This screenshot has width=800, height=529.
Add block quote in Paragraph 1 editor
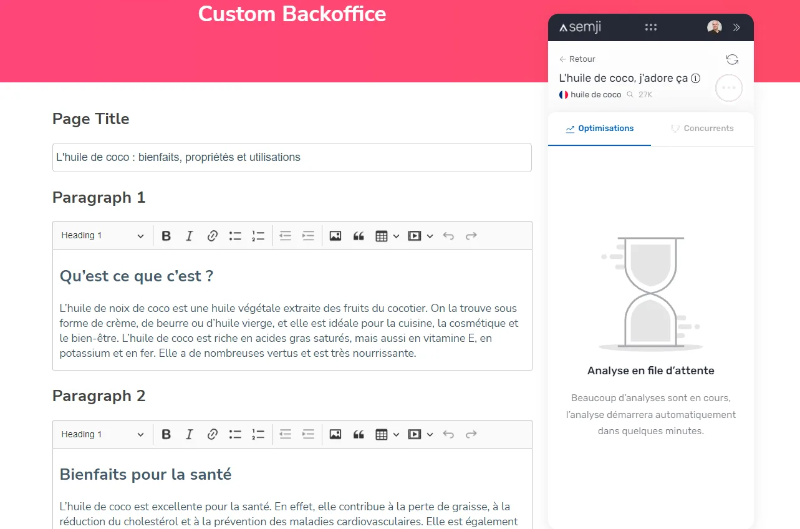click(x=359, y=236)
